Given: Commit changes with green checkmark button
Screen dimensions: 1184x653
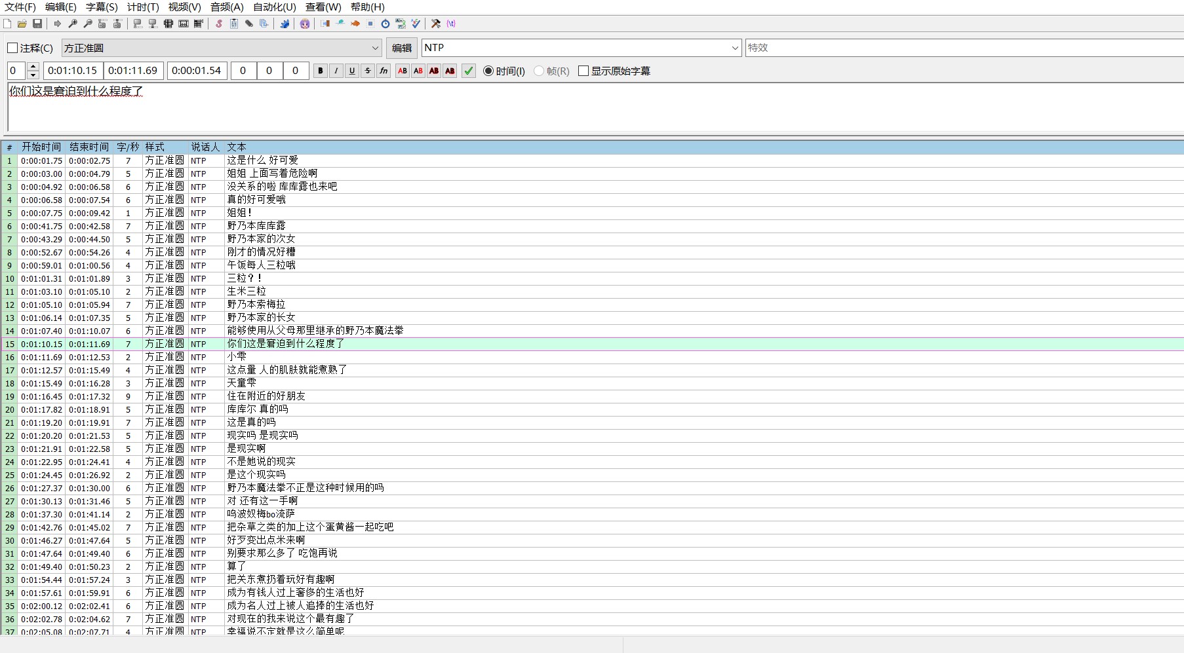Looking at the screenshot, I should 469,71.
